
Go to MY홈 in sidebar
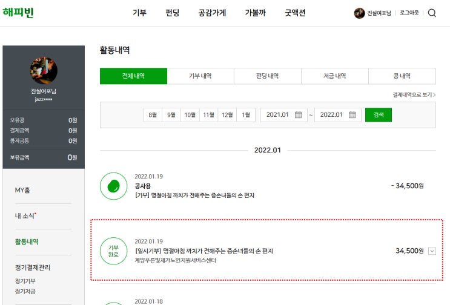[22, 190]
